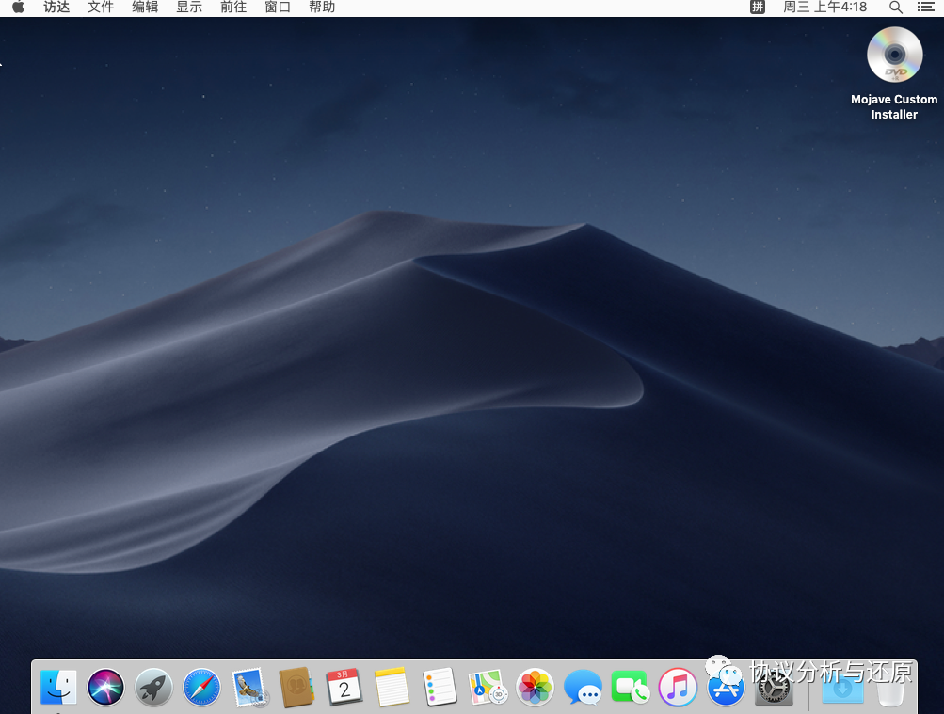944x714 pixels.
Task: Open the 帮助 menu
Action: 322,8
